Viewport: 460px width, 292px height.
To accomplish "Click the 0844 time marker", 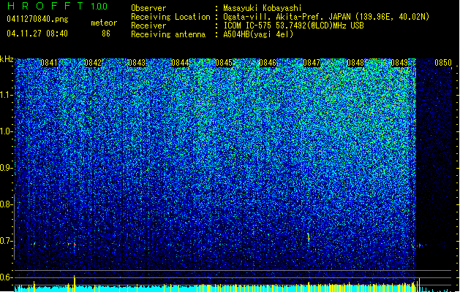I will tap(180, 63).
